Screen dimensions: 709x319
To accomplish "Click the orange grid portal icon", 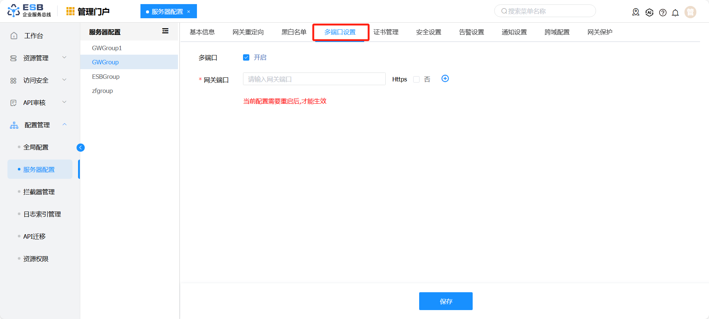I will (70, 12).
